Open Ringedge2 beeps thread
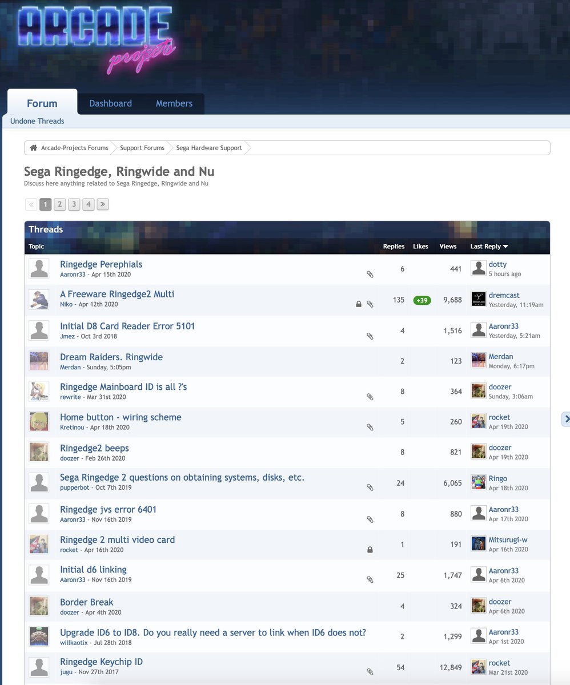 pos(94,448)
